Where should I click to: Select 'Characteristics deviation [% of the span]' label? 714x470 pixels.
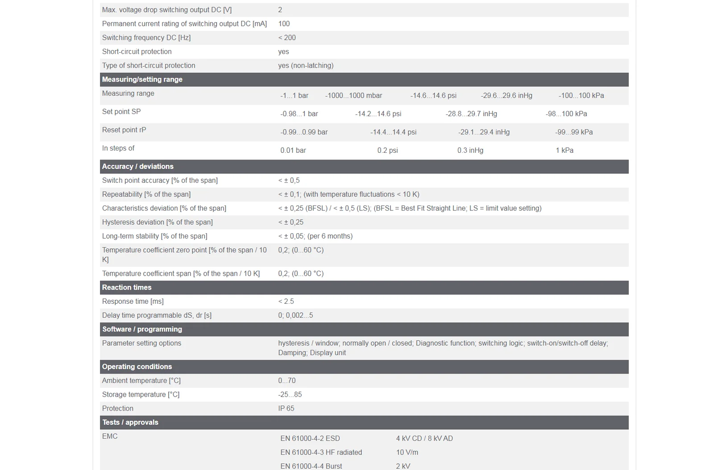[164, 208]
